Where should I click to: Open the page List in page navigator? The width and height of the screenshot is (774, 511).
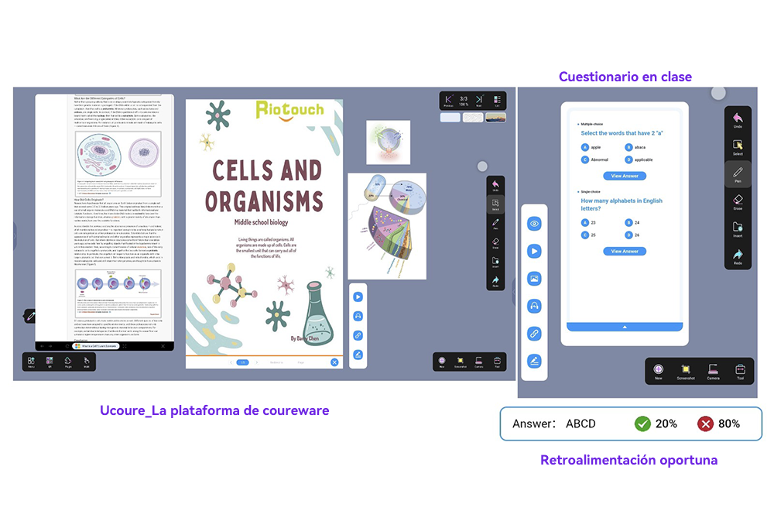pyautogui.click(x=497, y=101)
